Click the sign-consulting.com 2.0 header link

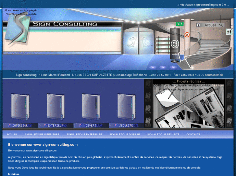[x=203, y=5]
